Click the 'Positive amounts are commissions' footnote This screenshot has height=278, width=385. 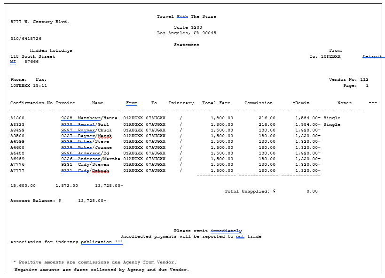pos(95,262)
